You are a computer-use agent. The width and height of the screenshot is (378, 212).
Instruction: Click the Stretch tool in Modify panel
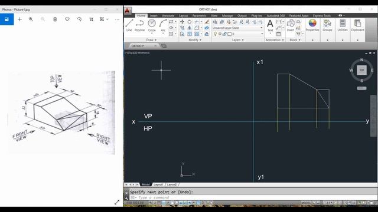click(x=183, y=34)
